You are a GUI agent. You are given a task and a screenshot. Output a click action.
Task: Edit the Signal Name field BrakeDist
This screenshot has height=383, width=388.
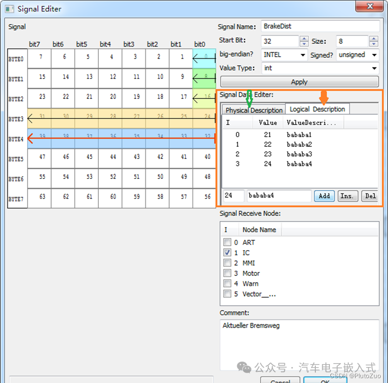coord(320,26)
